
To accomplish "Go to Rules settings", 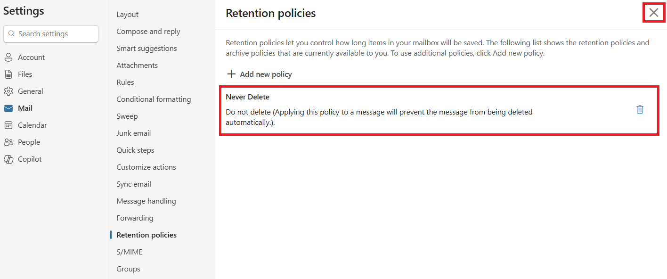I will point(125,82).
